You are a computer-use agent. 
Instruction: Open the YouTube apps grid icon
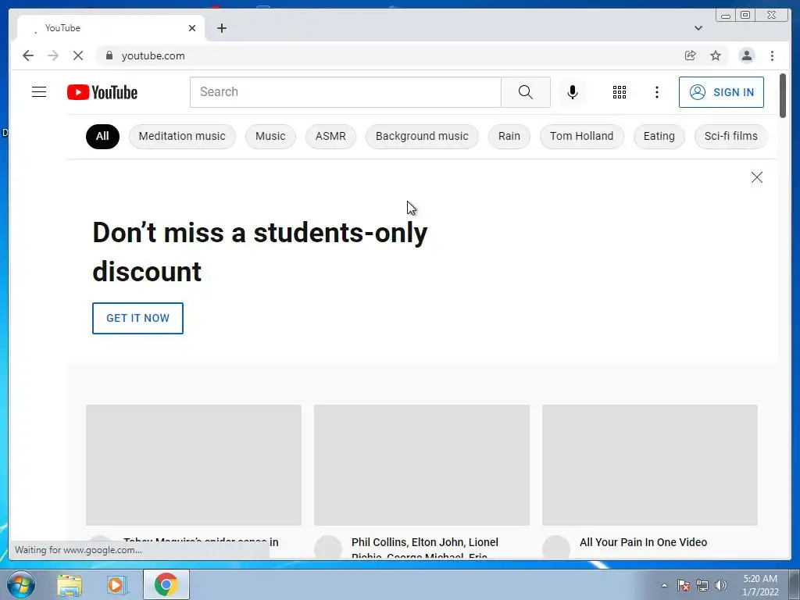(x=620, y=92)
